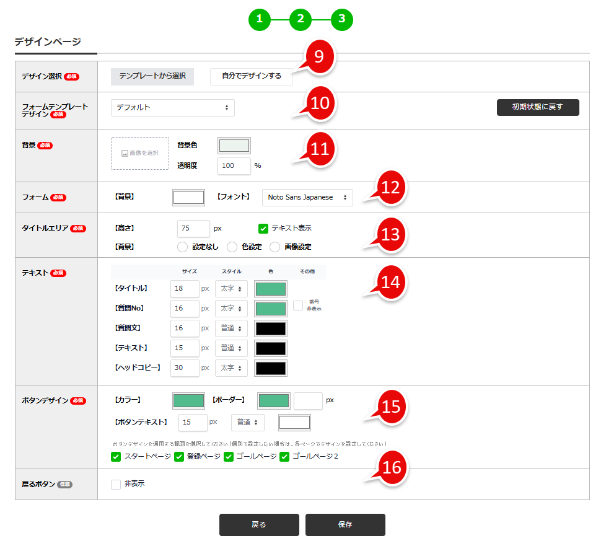606x546 pixels.
Task: Disable the テキスト表示 checkbox
Action: (262, 229)
